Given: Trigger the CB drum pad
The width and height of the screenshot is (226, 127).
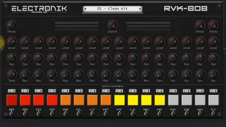Looking at the screenshot, I should point(187,100).
